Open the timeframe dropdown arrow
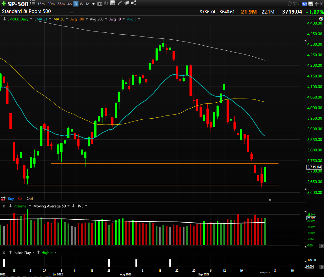This screenshot has width=324, height=277. click(x=93, y=4)
